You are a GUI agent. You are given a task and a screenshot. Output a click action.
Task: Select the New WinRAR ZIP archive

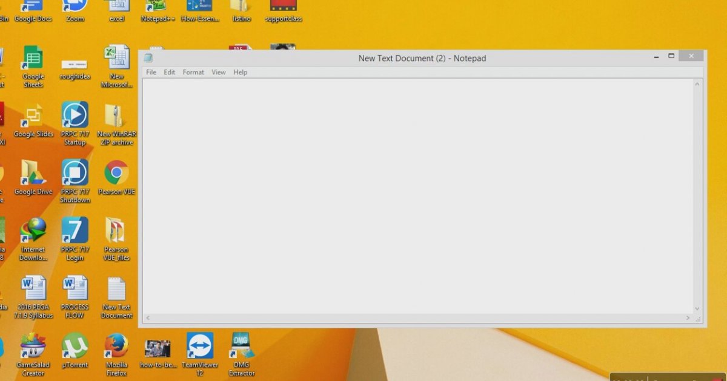[x=116, y=123]
